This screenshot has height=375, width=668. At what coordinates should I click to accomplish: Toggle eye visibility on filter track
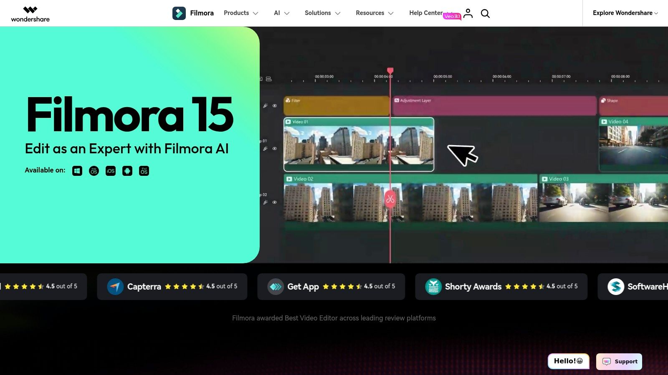(275, 106)
